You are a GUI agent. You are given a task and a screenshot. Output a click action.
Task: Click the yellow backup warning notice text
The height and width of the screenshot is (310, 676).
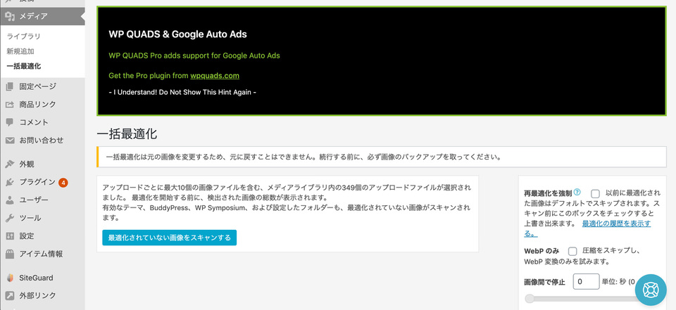click(x=303, y=157)
